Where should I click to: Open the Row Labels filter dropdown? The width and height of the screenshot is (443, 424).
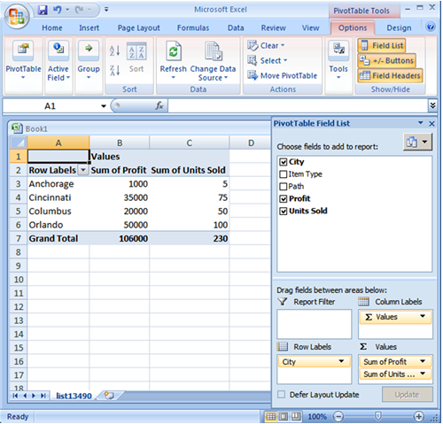click(83, 170)
